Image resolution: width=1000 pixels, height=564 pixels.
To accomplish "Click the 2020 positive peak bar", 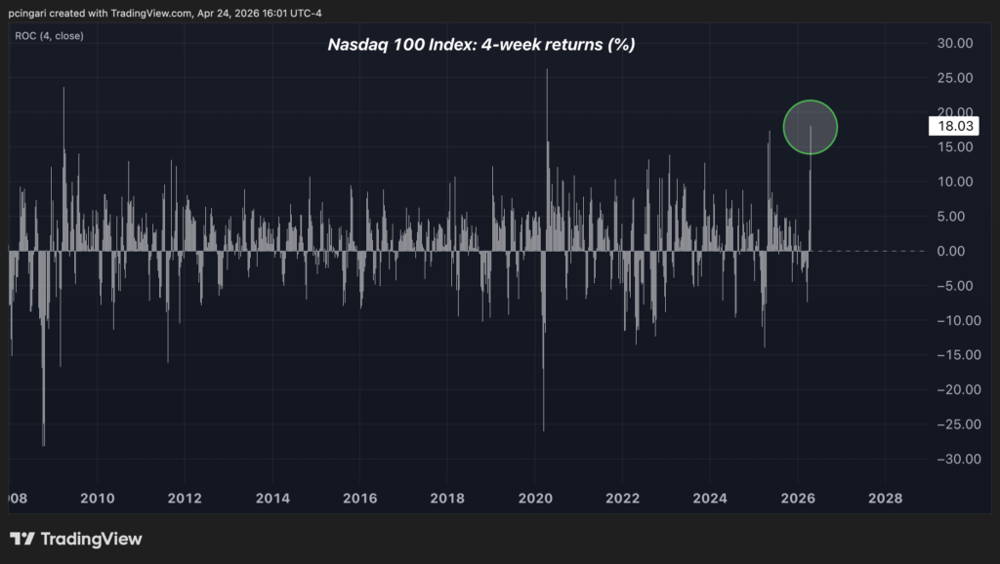I will tap(547, 159).
